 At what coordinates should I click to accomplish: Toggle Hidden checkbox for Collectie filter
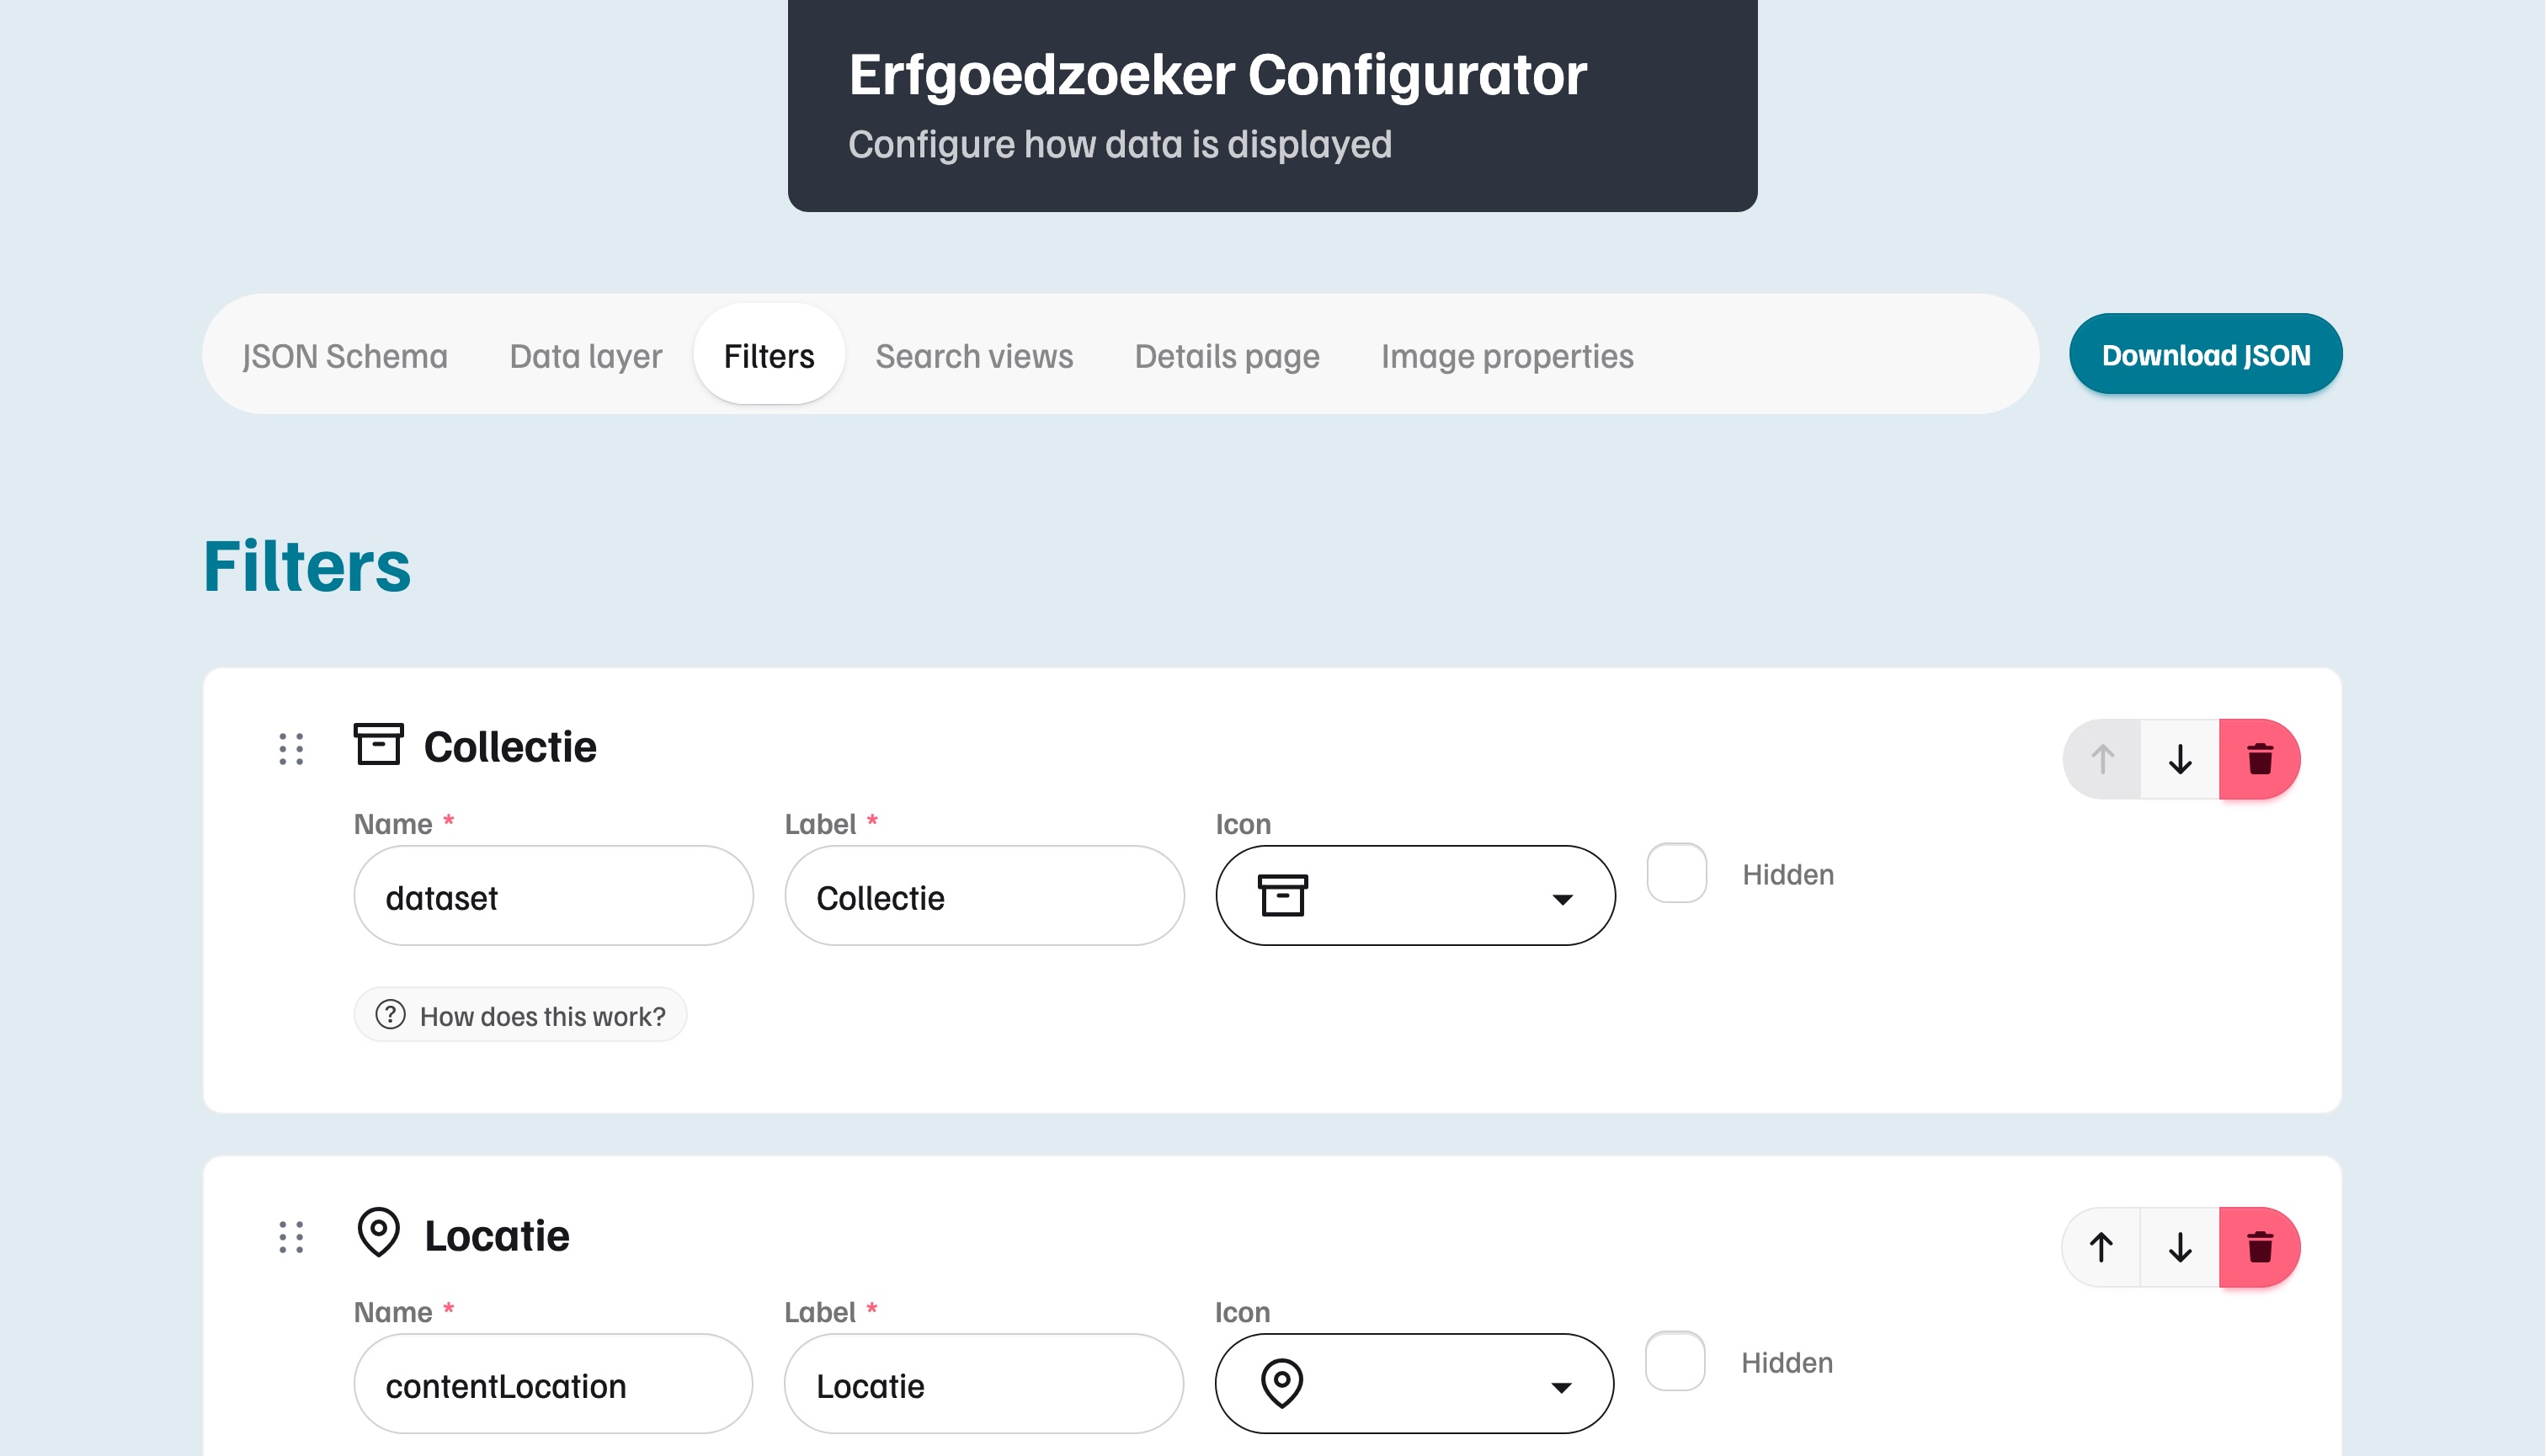click(1678, 873)
